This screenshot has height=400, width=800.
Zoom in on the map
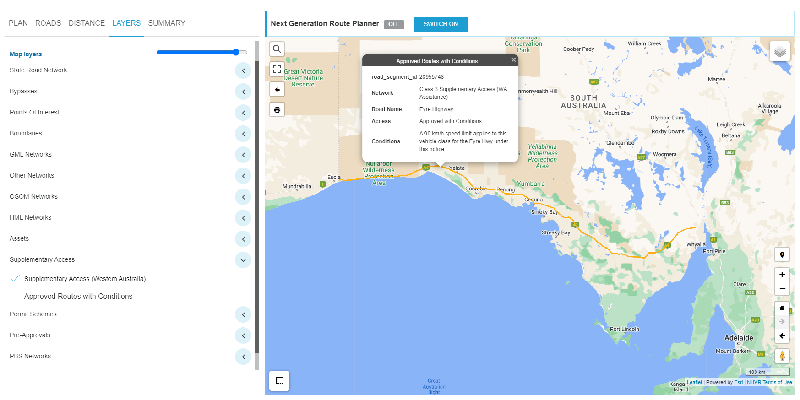(x=782, y=275)
